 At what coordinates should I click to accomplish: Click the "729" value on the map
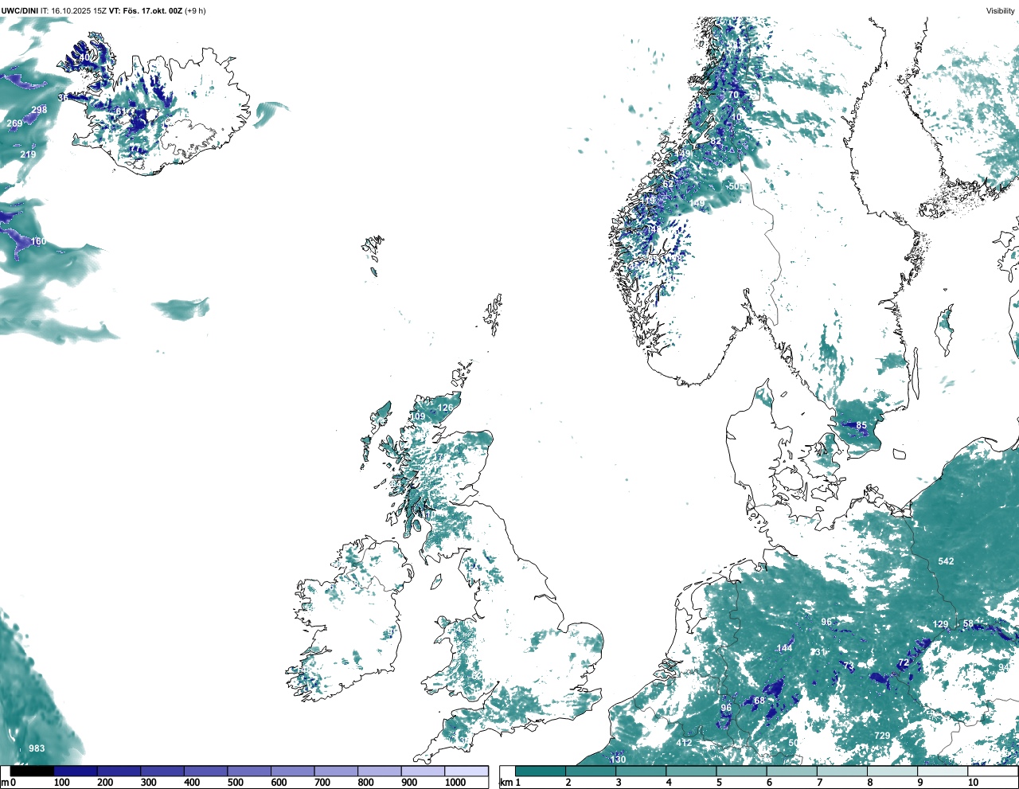click(882, 736)
